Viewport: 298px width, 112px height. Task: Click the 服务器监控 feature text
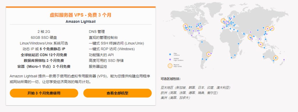pyautogui.click(x=98, y=66)
